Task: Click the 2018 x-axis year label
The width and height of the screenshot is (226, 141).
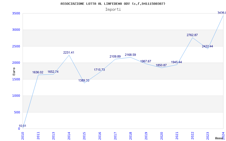Action: point(131,136)
